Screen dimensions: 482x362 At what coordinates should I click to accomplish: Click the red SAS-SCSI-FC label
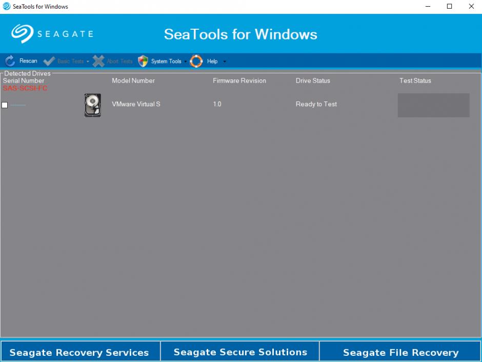tap(25, 88)
